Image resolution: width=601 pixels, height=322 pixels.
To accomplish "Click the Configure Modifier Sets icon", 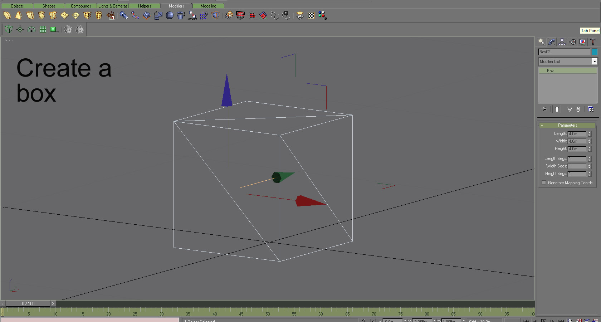I will (x=591, y=109).
